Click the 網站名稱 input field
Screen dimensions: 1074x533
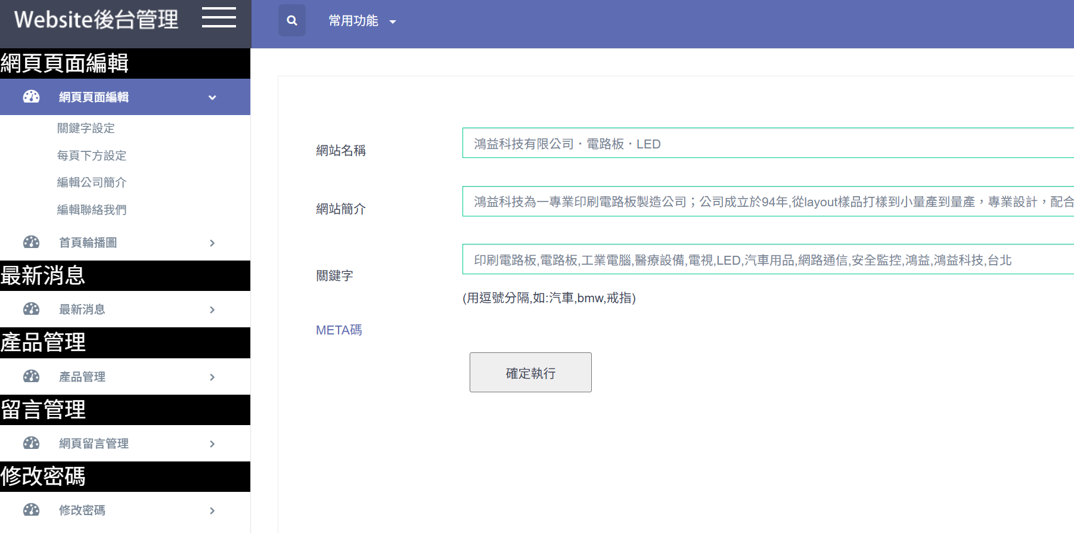tap(768, 143)
